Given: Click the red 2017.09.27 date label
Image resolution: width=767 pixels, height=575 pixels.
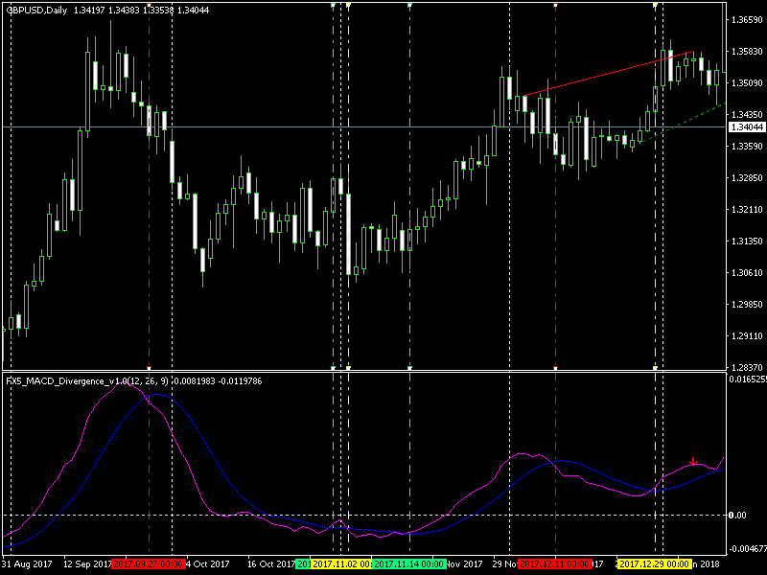Looking at the screenshot, I should 149,563.
